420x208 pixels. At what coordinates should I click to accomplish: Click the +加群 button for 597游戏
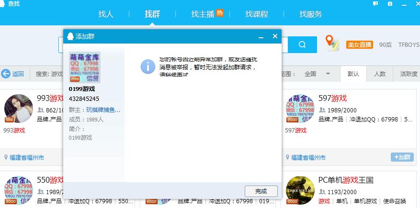click(x=402, y=157)
